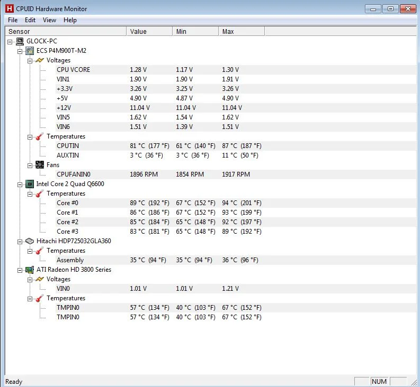Collapse the ECS P4M900T-M2 node
The width and height of the screenshot is (420, 387).
tap(20, 51)
